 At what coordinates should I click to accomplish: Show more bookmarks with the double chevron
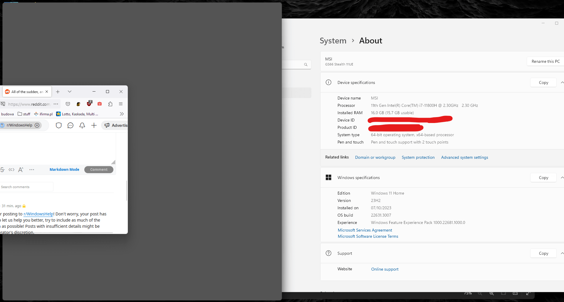click(x=122, y=114)
